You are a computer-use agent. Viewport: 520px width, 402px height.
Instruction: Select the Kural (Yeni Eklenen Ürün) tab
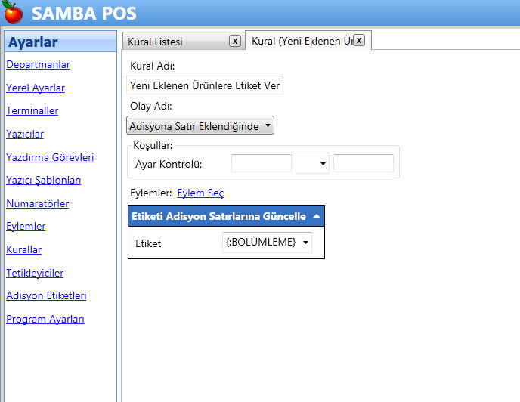pyautogui.click(x=301, y=42)
